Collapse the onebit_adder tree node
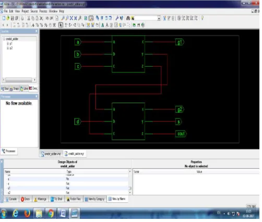262x222 pixels. point(4,39)
